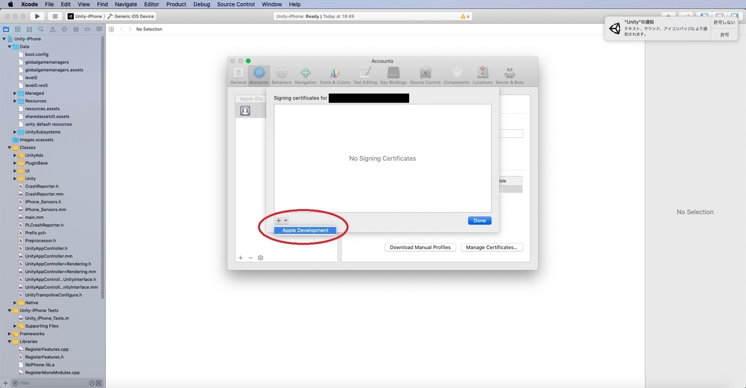This screenshot has height=388, width=746.
Task: Expand the PluginBase group
Action: [15, 163]
